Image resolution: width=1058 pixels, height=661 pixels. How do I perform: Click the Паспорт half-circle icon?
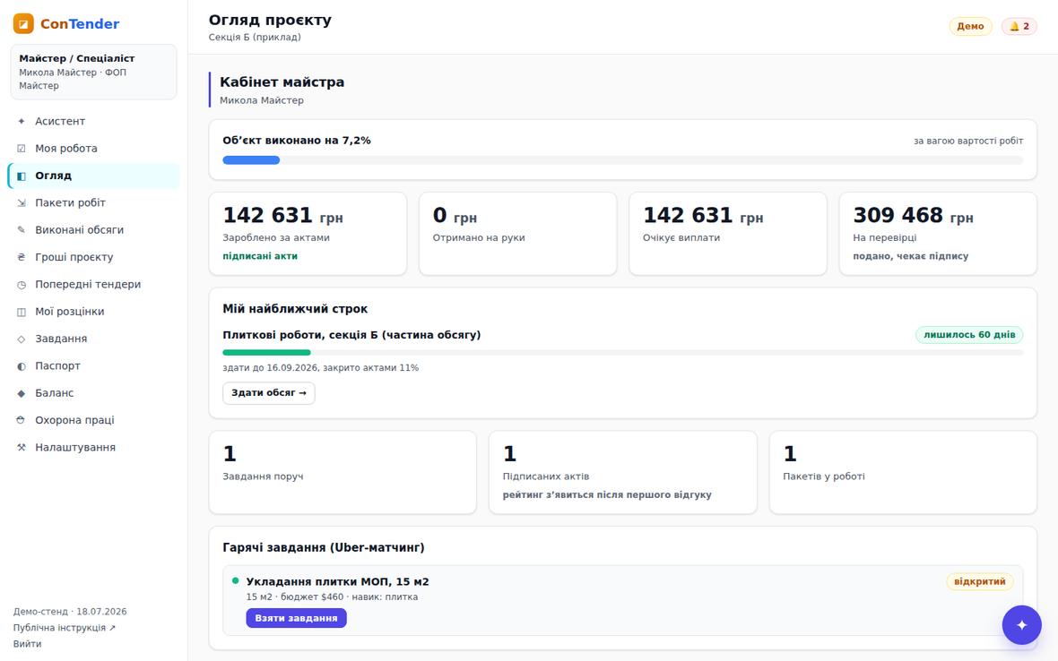22,365
